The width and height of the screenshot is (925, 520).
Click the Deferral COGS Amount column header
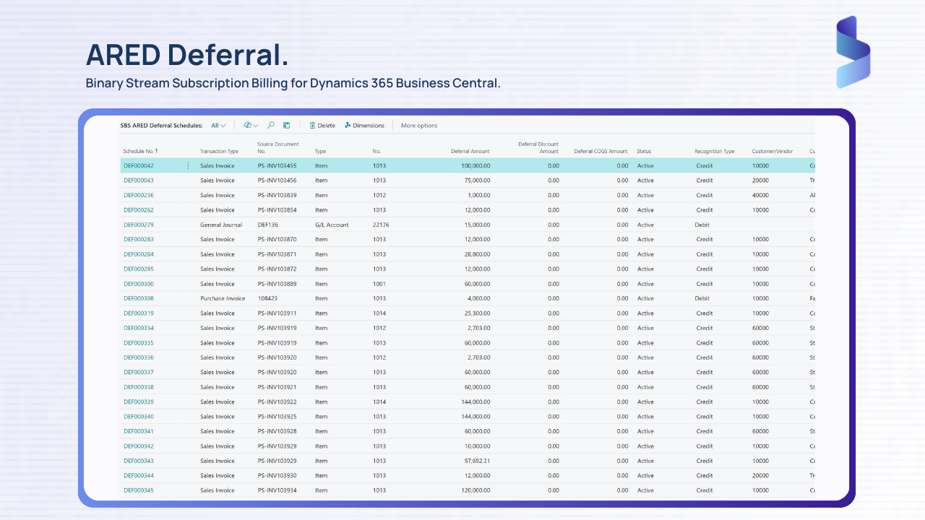(601, 151)
